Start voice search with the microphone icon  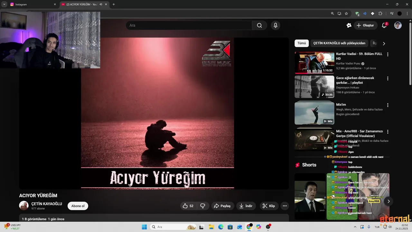(275, 25)
